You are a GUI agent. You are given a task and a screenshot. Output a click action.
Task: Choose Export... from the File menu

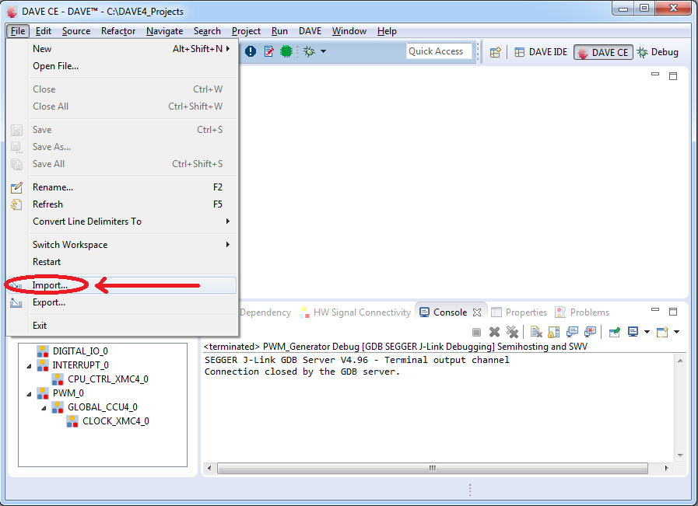122,302
